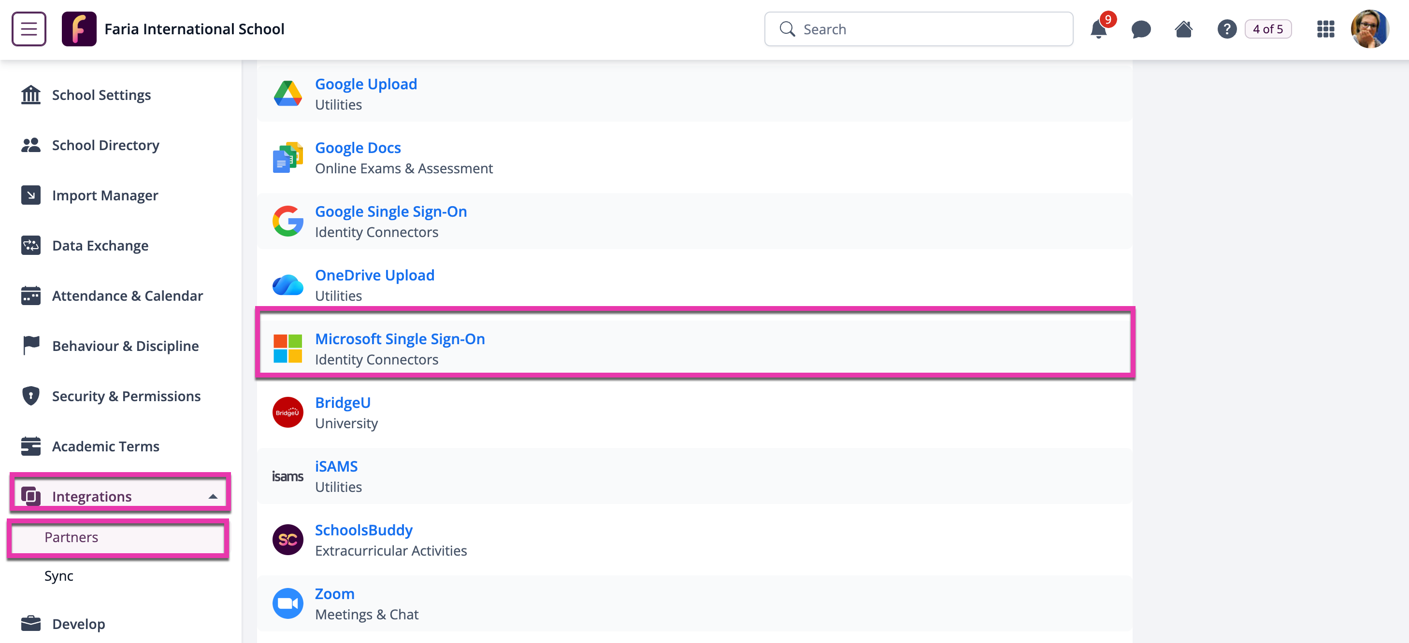Click the OneDrive cloud logo
Screen dimensions: 1409x643
[x=288, y=285]
